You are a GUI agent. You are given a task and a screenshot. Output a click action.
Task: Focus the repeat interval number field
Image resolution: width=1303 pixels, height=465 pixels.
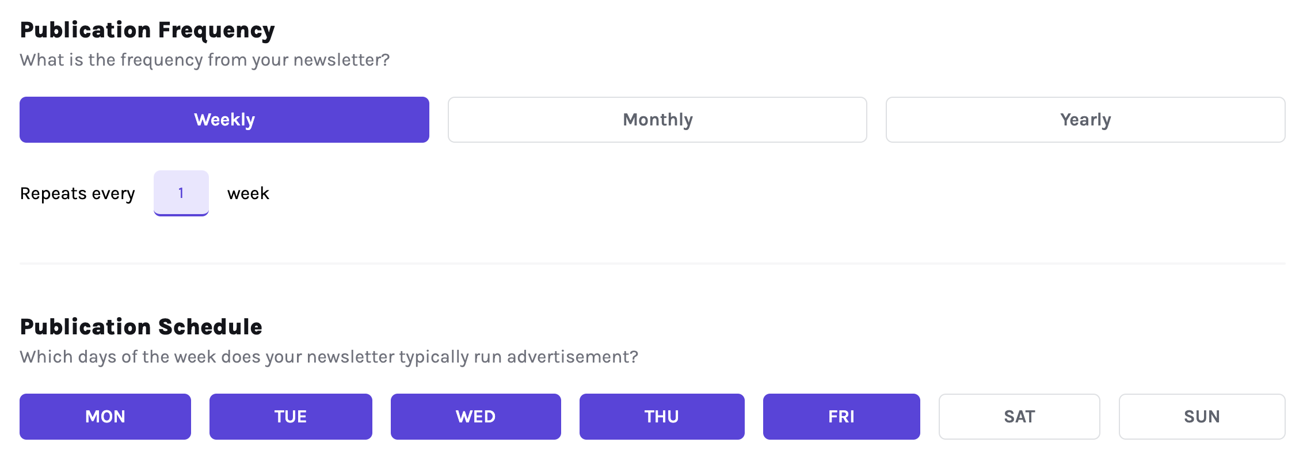tap(181, 193)
